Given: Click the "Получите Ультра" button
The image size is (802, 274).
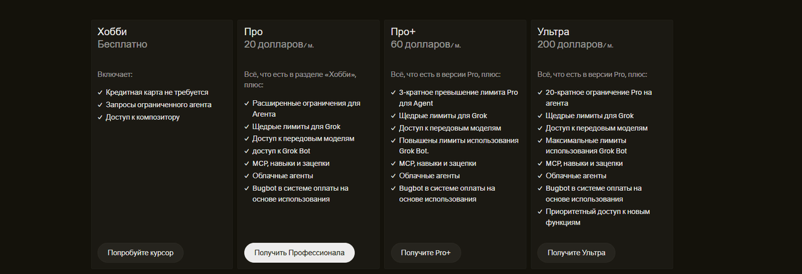Looking at the screenshot, I should [576, 253].
